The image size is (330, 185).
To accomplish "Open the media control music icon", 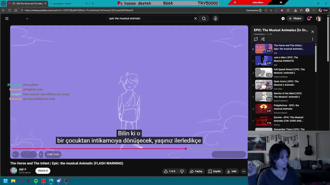I will (x=295, y=10).
